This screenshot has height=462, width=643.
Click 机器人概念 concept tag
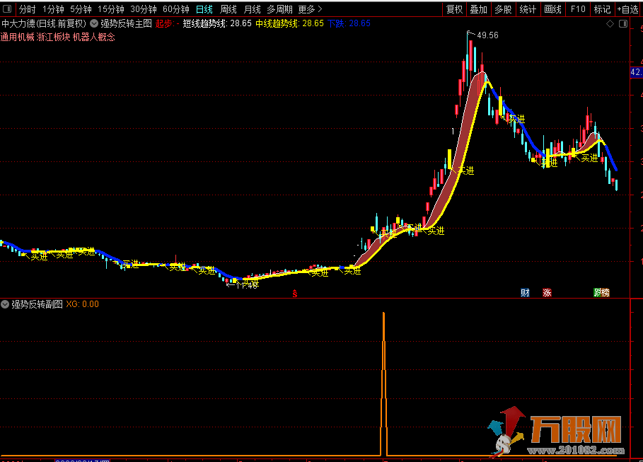tap(94, 37)
